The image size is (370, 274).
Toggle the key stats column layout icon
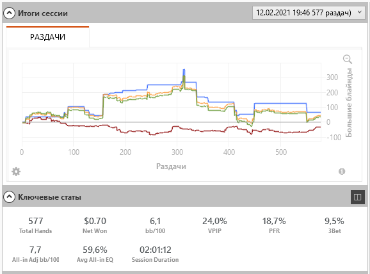(357, 197)
